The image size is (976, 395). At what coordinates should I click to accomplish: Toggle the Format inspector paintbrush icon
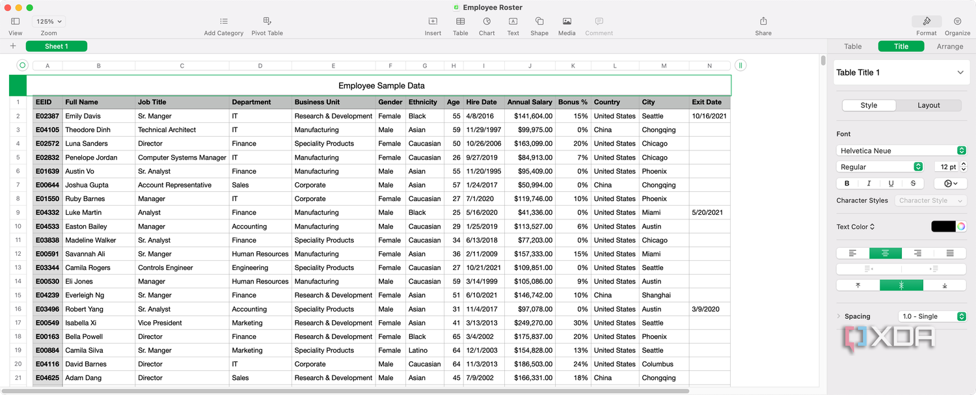(927, 21)
